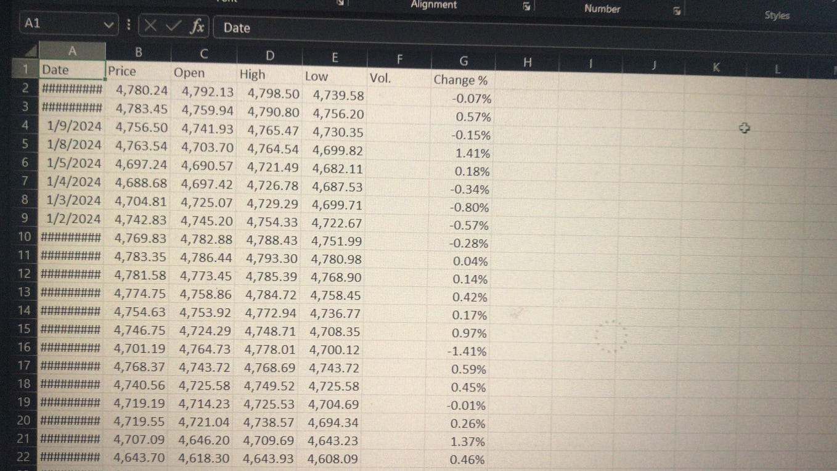Select column H header
The height and width of the screenshot is (471, 837).
(x=527, y=61)
